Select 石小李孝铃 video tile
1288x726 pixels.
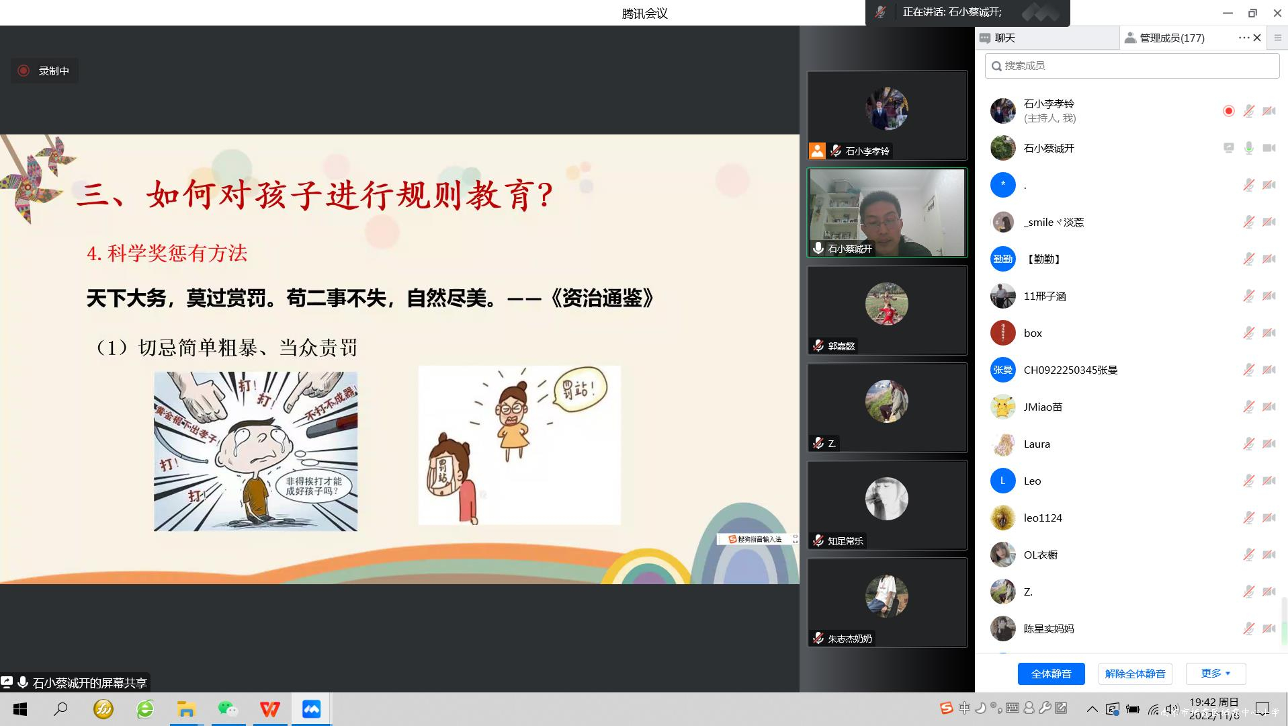point(887,115)
